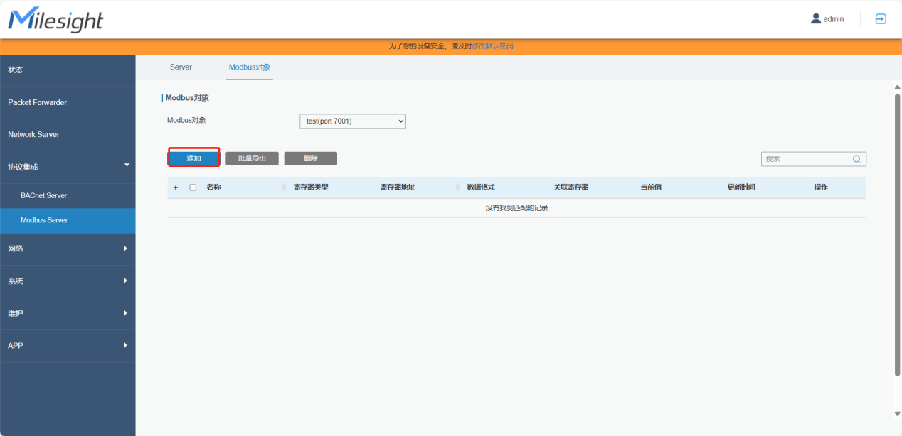Click the admin user icon
This screenshot has height=436, width=902.
(816, 19)
